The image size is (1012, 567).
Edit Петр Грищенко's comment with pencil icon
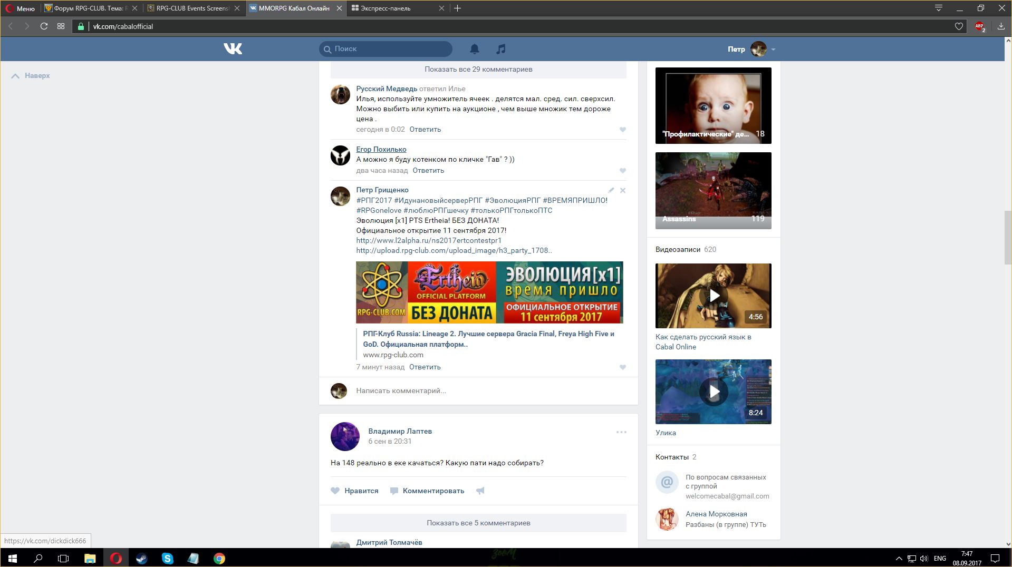point(611,190)
